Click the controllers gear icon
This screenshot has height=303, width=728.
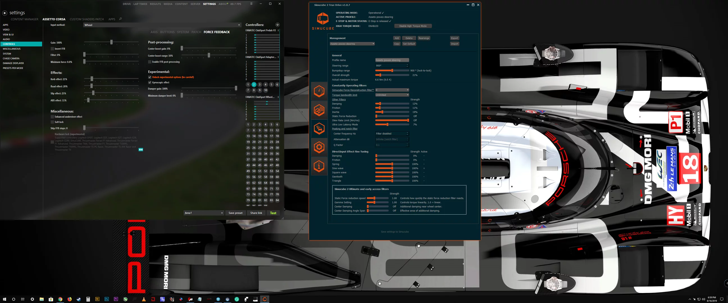coord(277,25)
